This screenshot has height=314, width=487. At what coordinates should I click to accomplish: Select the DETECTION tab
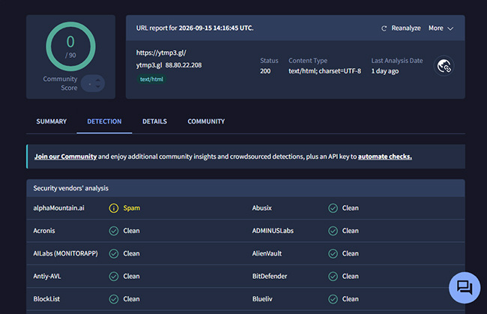104,121
